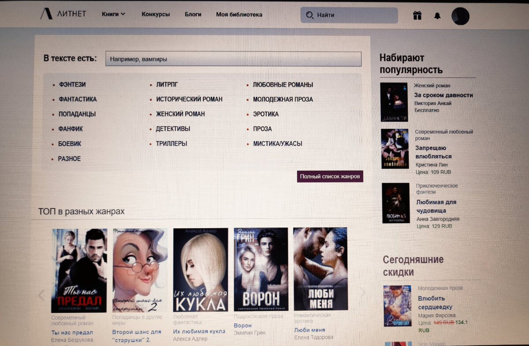Open 'Их любимая кукла' title link
The image size is (529, 346).
click(x=199, y=331)
